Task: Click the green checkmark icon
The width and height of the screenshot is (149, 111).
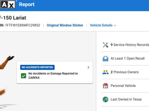Action: coord(24,76)
